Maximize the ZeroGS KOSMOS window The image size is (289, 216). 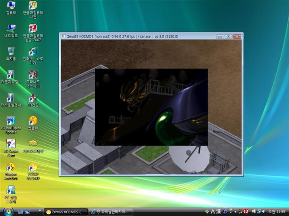[228, 36]
